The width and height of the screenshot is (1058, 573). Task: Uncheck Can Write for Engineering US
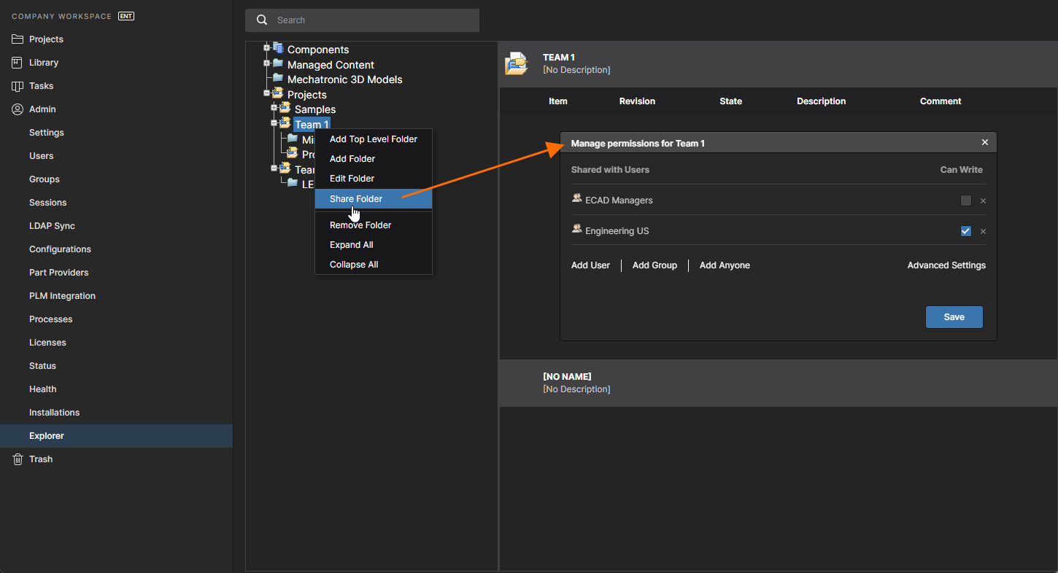coord(966,231)
